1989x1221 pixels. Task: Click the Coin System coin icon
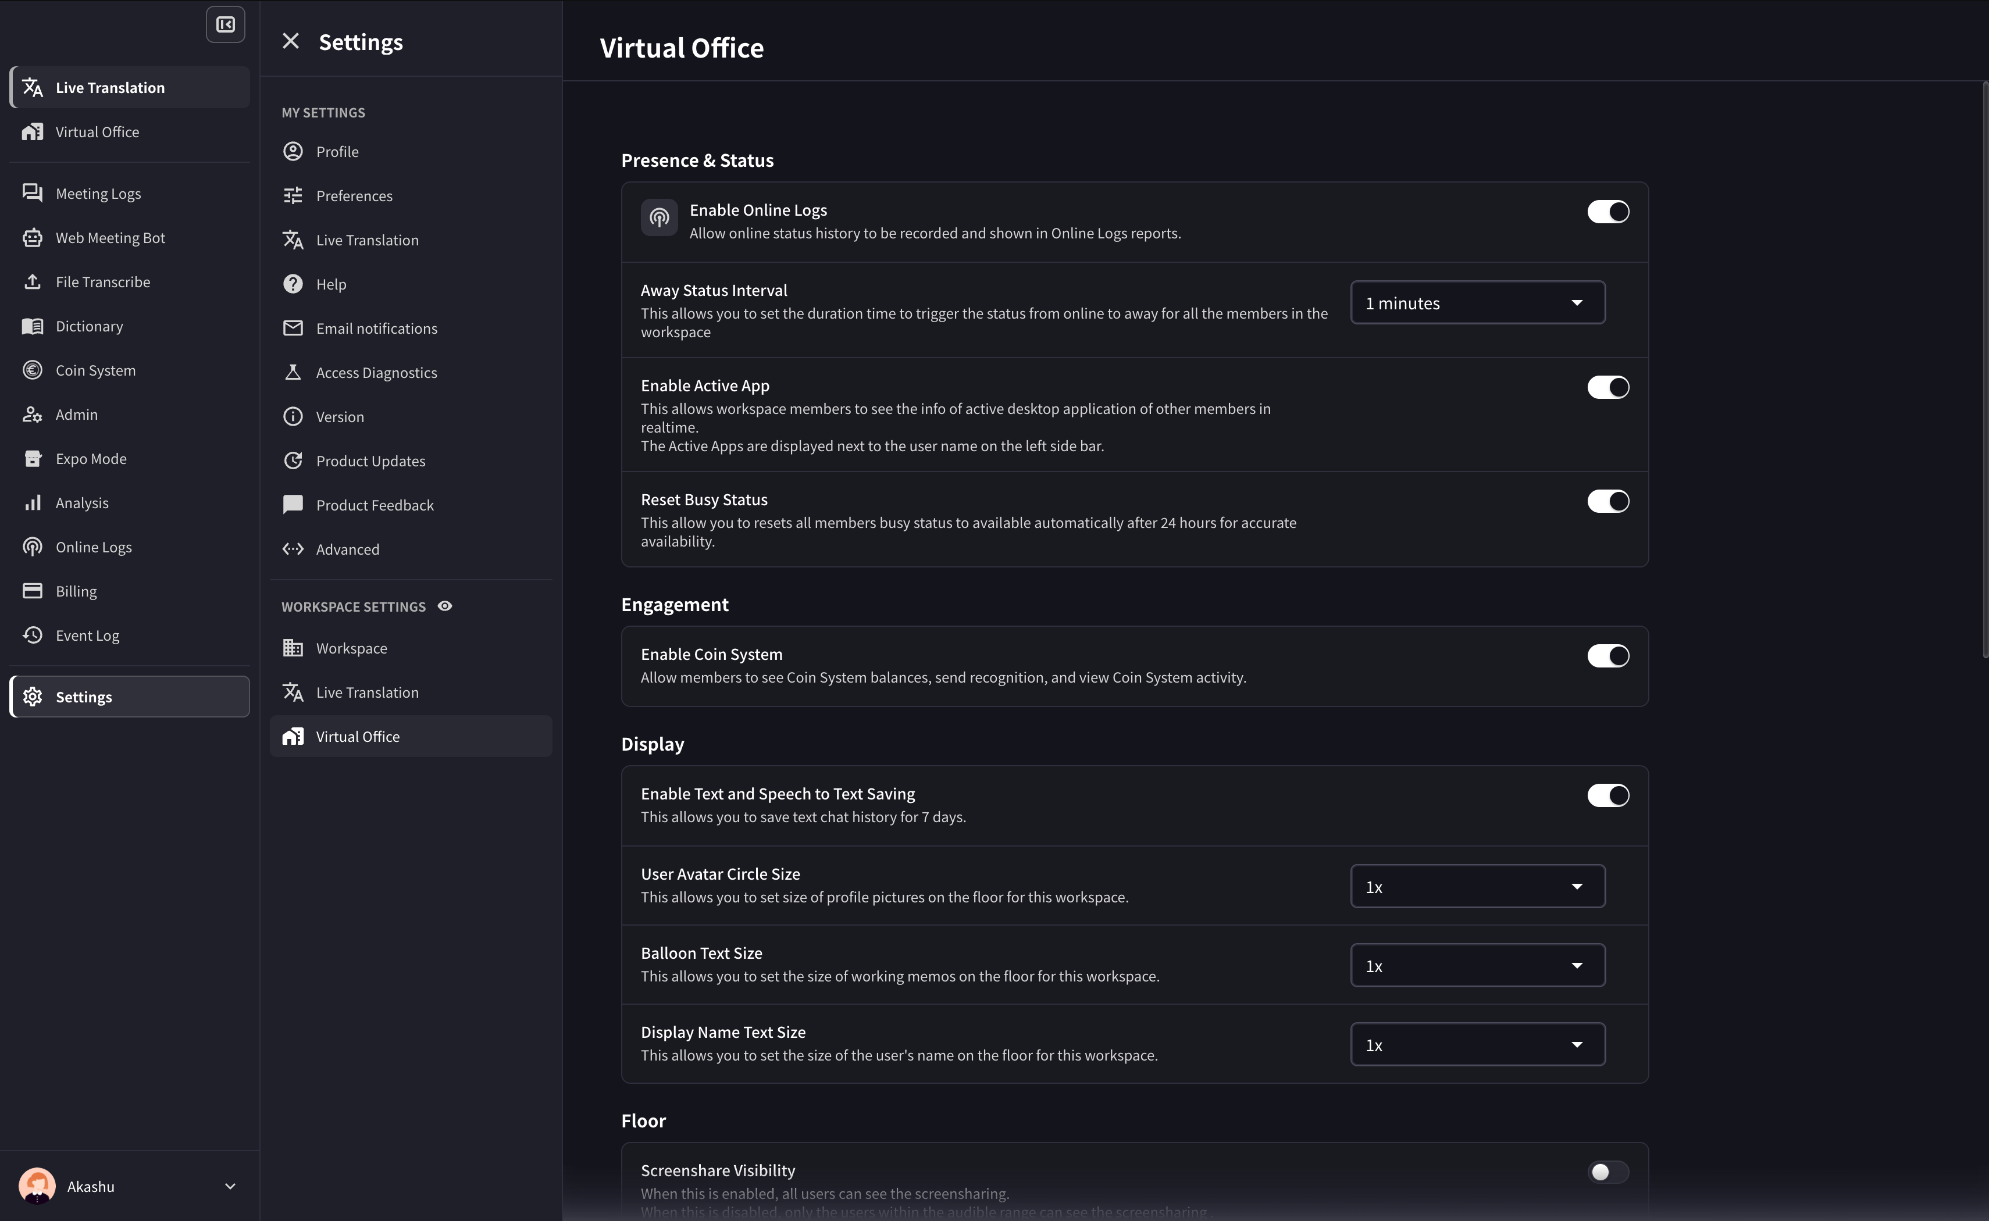click(x=33, y=370)
